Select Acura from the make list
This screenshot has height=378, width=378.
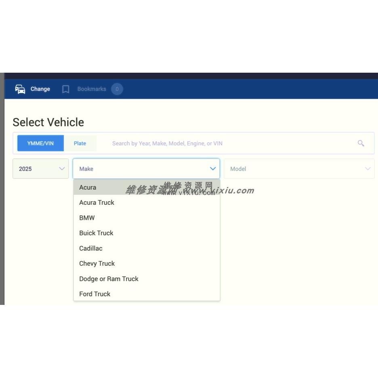(x=147, y=187)
